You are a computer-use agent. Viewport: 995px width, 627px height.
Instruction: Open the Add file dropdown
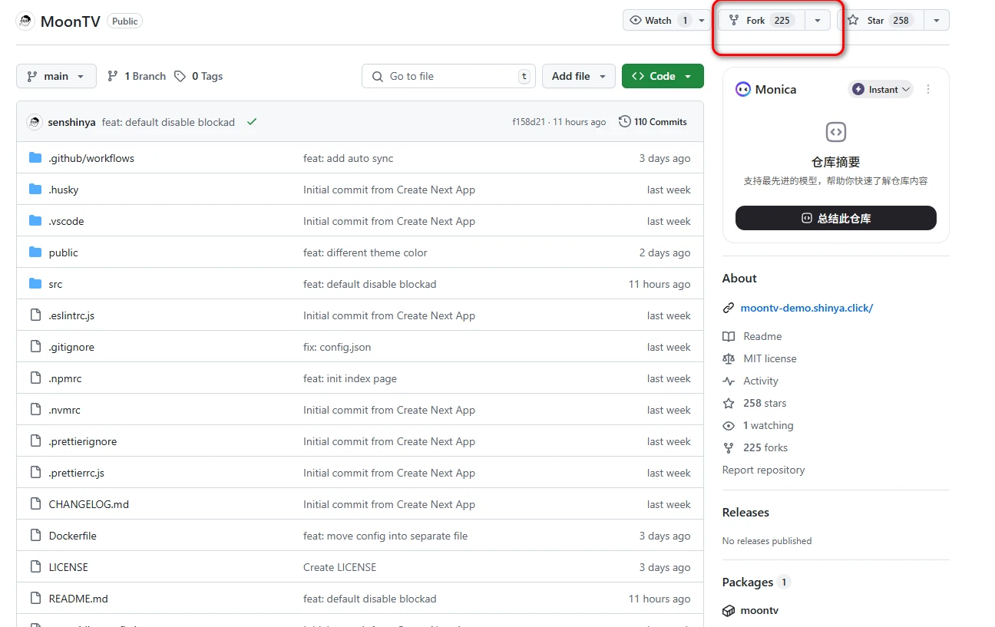[578, 76]
